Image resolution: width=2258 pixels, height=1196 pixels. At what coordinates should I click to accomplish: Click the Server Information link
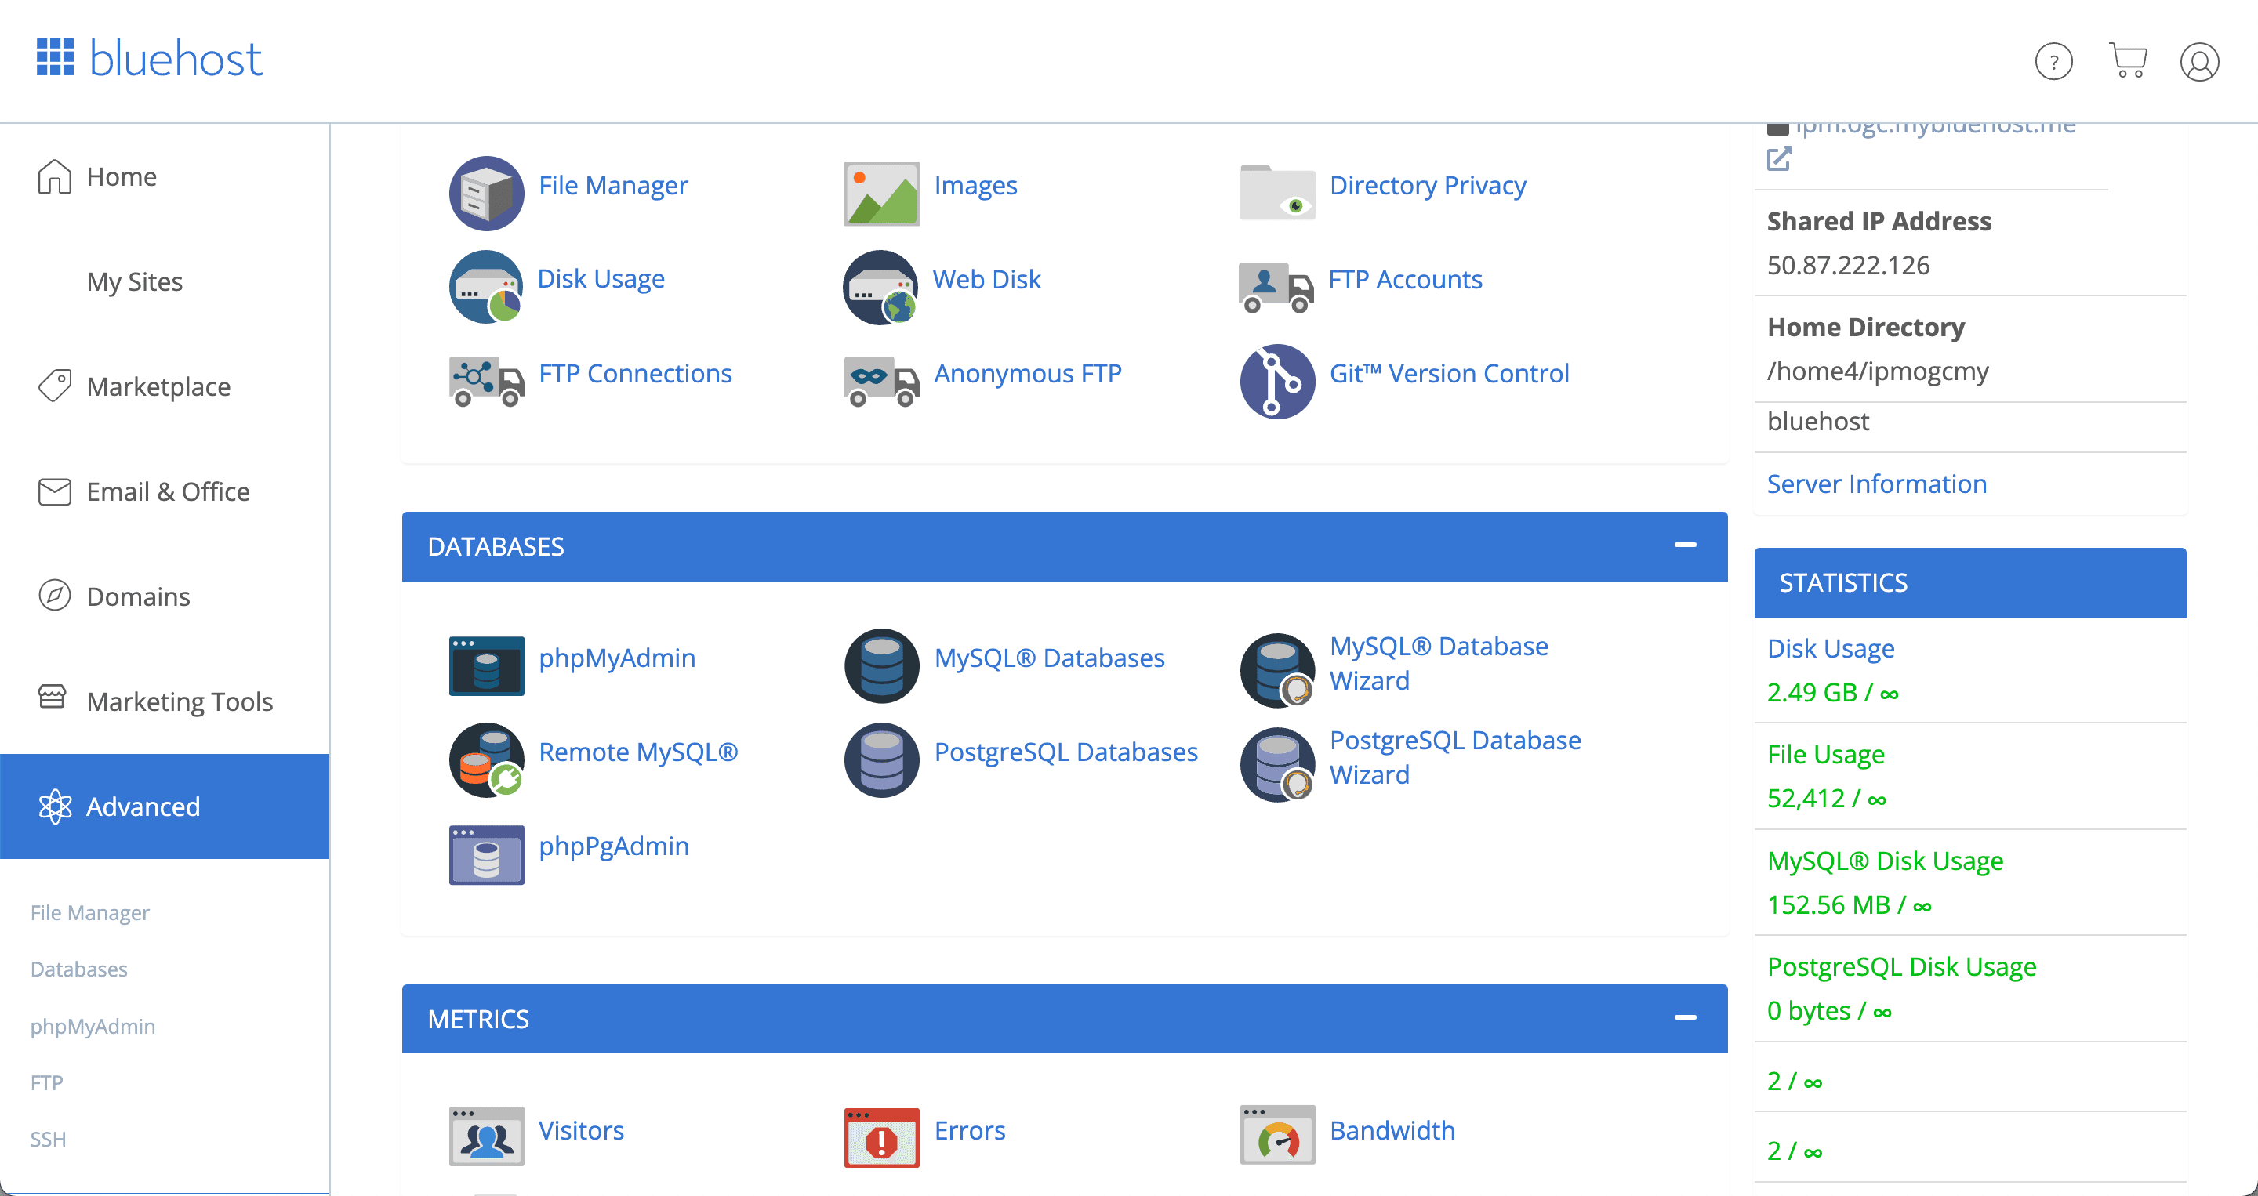(x=1877, y=484)
